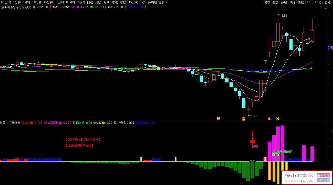Add stock via +自选 button

point(327,2)
